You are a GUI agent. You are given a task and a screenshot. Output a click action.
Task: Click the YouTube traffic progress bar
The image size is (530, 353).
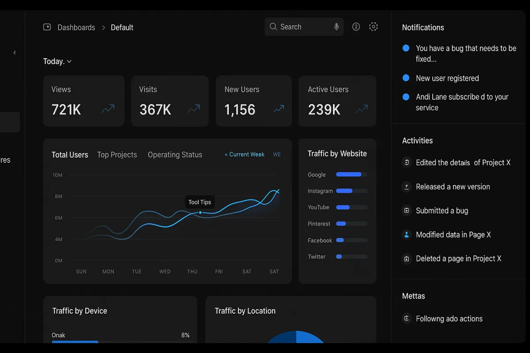coord(352,207)
